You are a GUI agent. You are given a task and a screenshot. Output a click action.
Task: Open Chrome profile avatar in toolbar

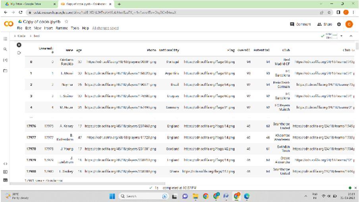pyautogui.click(x=346, y=12)
